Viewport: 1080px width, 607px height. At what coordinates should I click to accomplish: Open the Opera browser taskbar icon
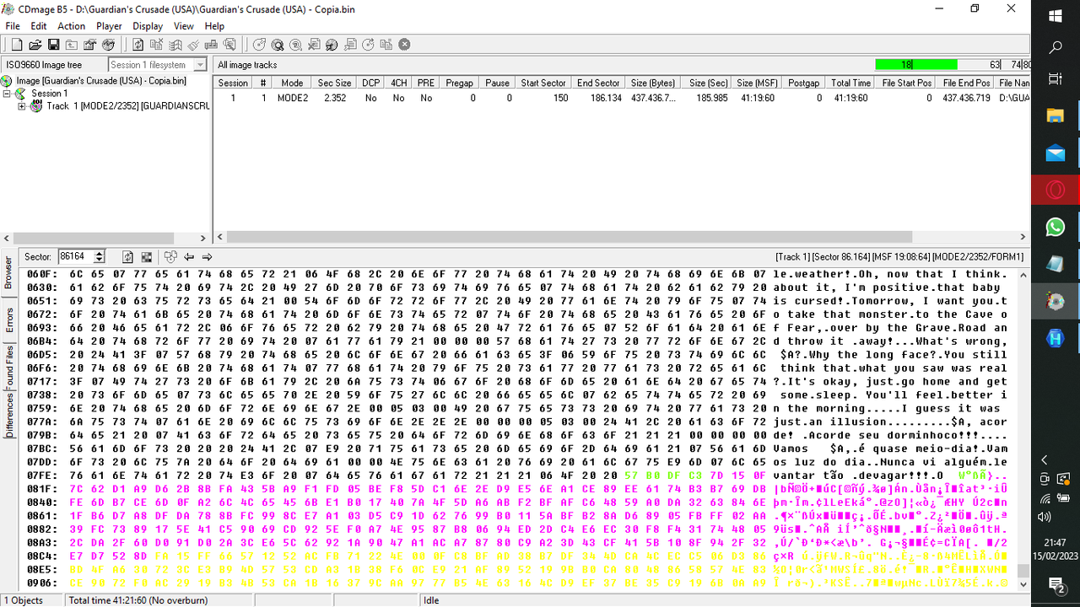(x=1056, y=190)
